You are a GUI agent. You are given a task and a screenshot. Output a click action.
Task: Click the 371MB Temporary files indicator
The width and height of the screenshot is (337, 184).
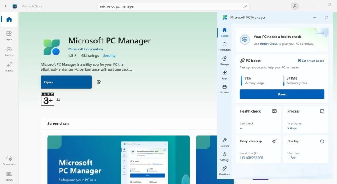click(x=295, y=80)
